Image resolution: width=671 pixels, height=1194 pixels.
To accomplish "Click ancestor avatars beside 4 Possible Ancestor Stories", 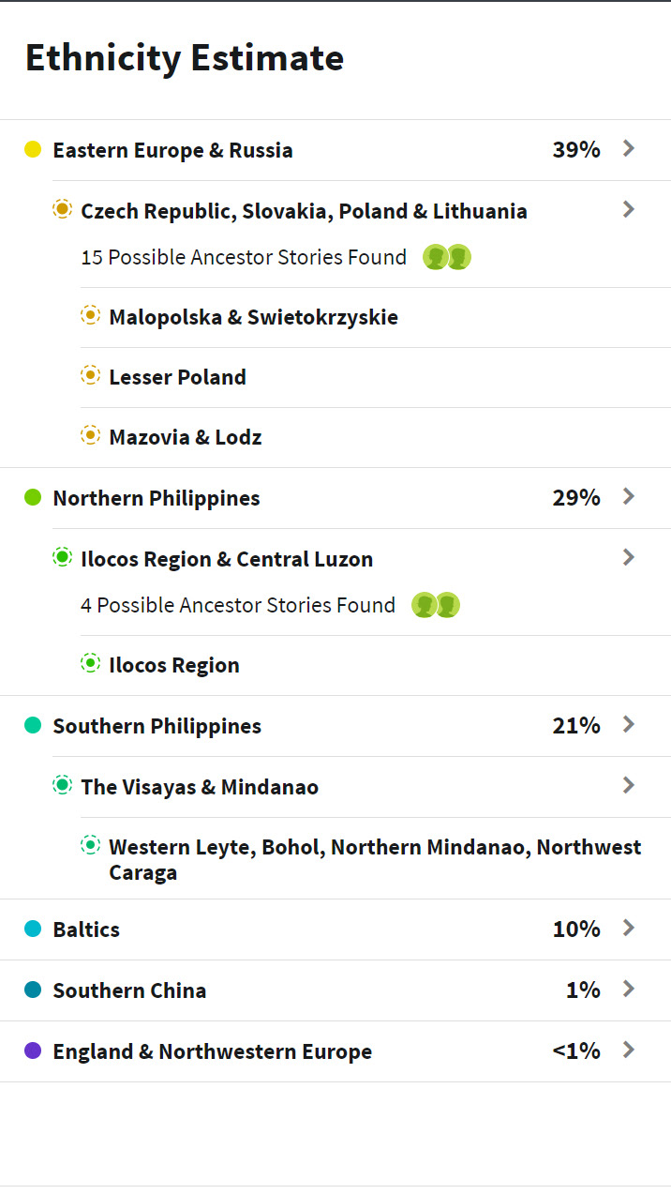I will click(435, 605).
